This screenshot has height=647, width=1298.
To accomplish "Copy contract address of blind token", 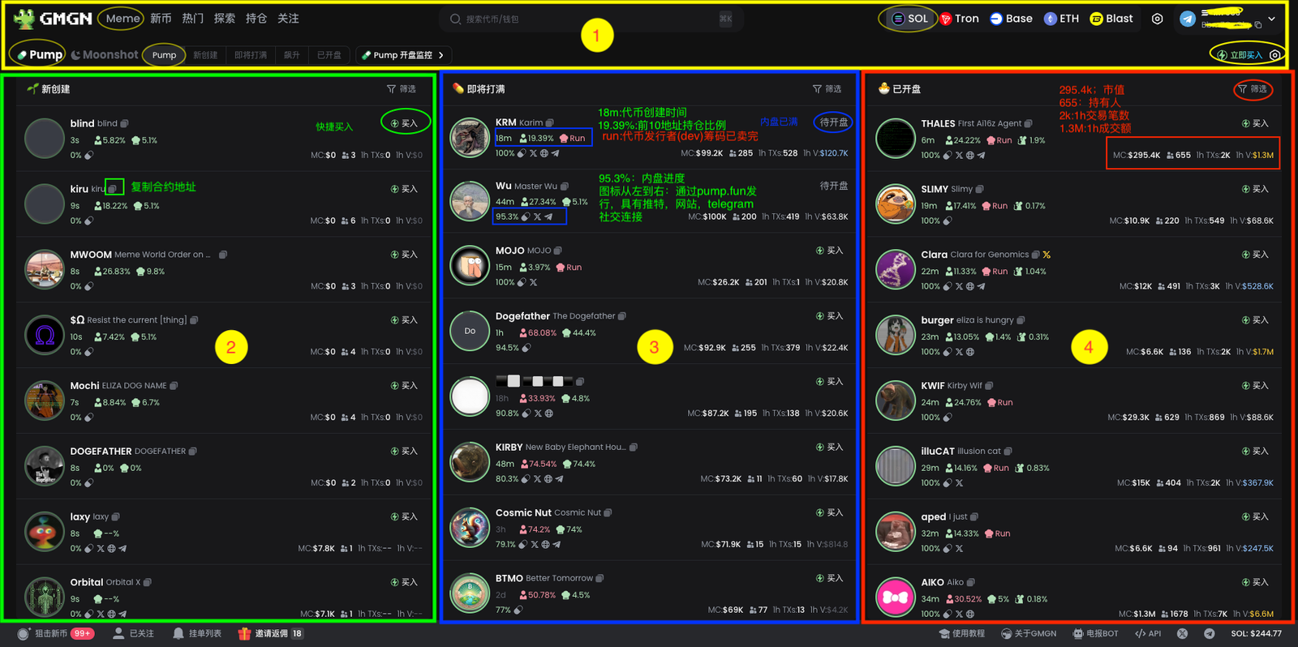I will (x=124, y=123).
